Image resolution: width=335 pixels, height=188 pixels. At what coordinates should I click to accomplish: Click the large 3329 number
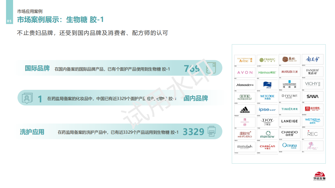point(193,132)
